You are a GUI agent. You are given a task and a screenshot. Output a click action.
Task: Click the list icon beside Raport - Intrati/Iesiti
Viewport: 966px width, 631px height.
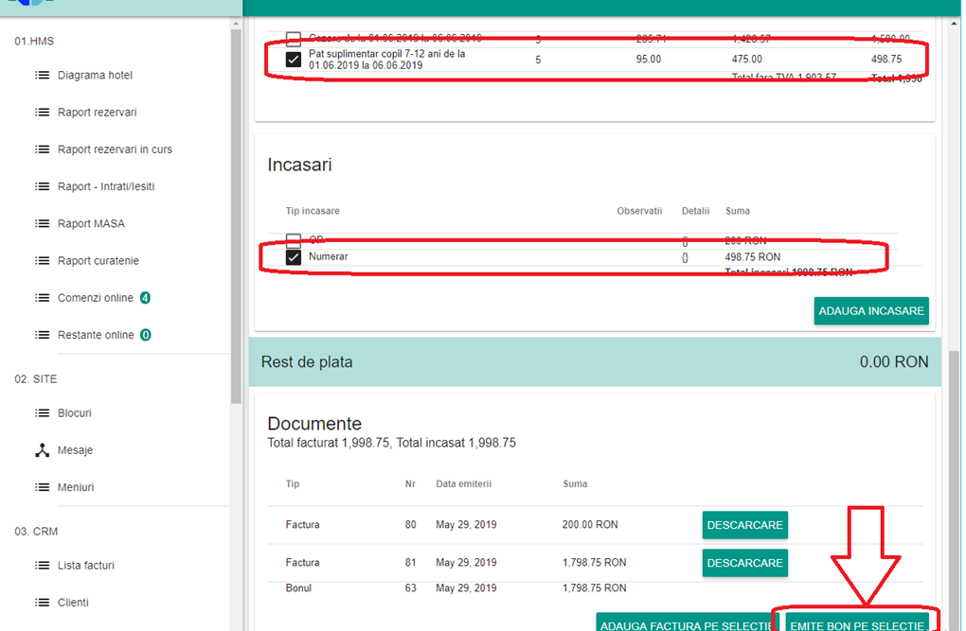pyautogui.click(x=42, y=186)
